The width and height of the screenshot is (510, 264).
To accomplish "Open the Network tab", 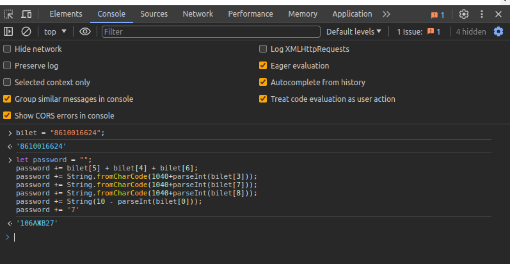I will click(x=198, y=14).
